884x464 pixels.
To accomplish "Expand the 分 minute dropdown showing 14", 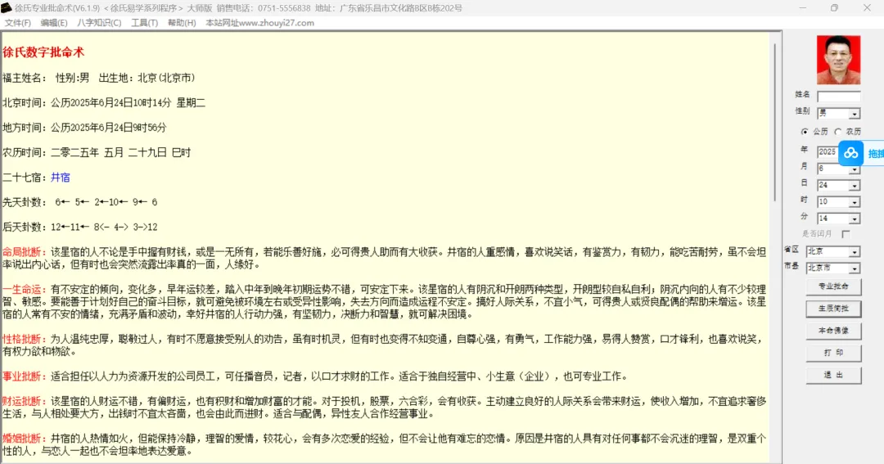I will [855, 218].
